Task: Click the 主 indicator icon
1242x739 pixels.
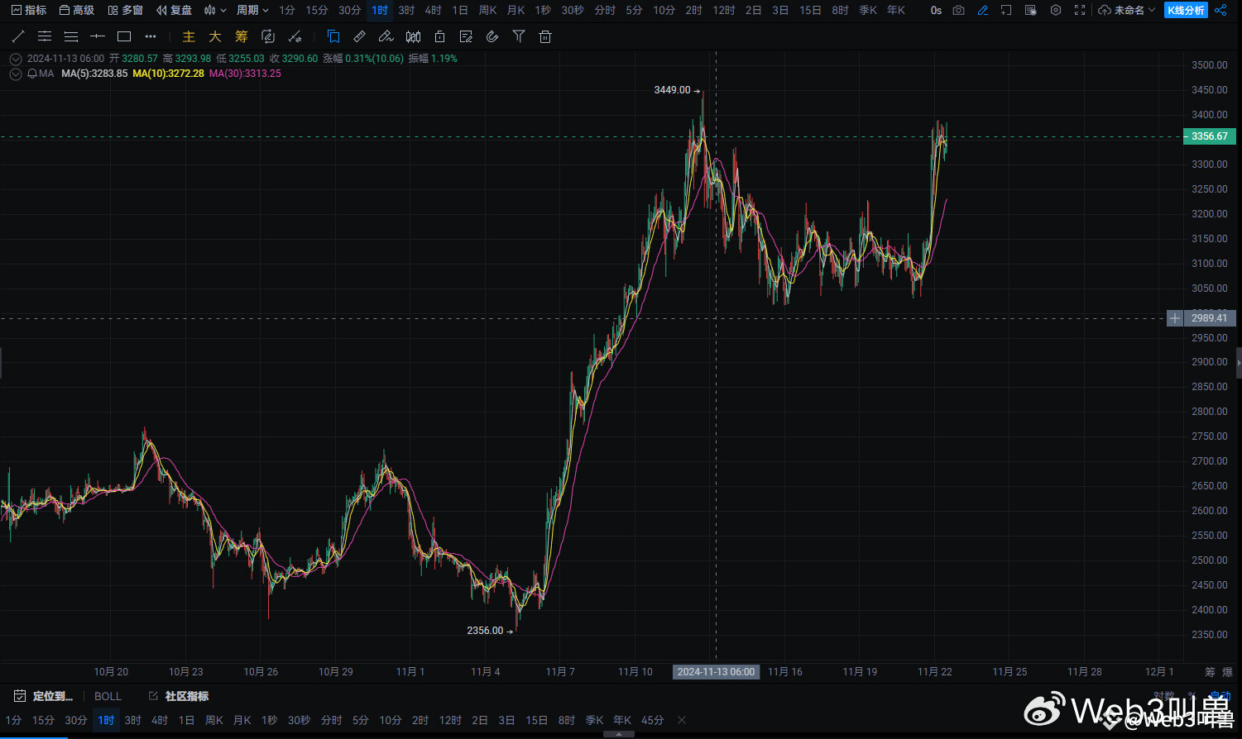Action: [x=189, y=36]
